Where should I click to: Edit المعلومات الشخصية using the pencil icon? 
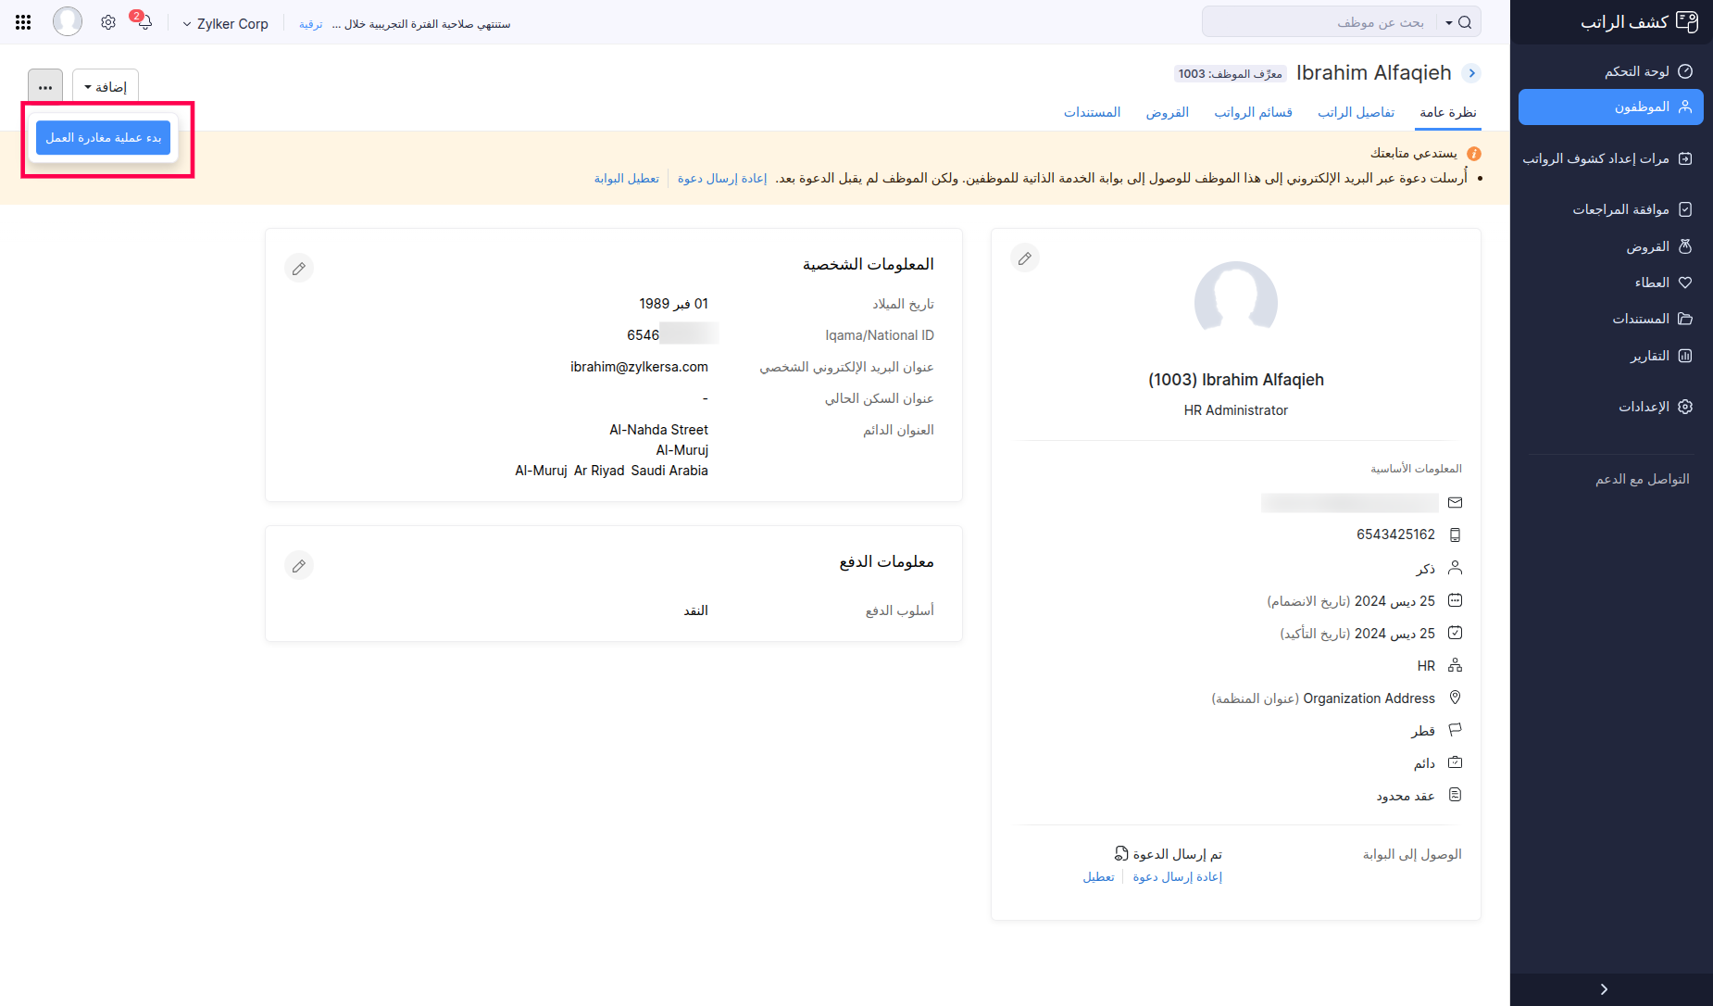pyautogui.click(x=299, y=268)
